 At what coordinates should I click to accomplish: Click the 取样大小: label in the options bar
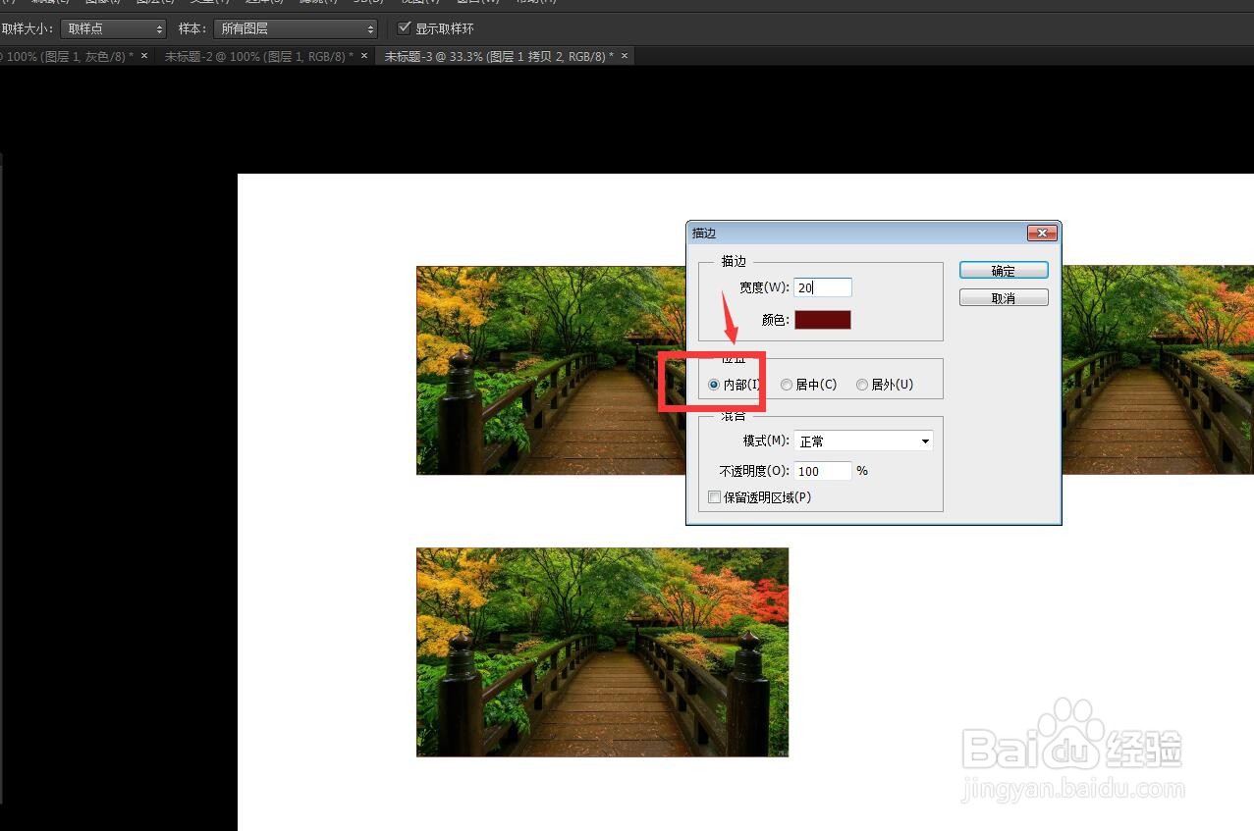pos(27,29)
